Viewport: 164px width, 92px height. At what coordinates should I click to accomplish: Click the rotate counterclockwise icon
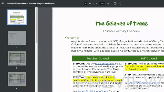[120, 3]
